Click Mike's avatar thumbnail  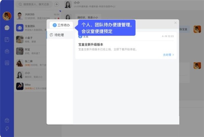pyautogui.click(x=20, y=86)
